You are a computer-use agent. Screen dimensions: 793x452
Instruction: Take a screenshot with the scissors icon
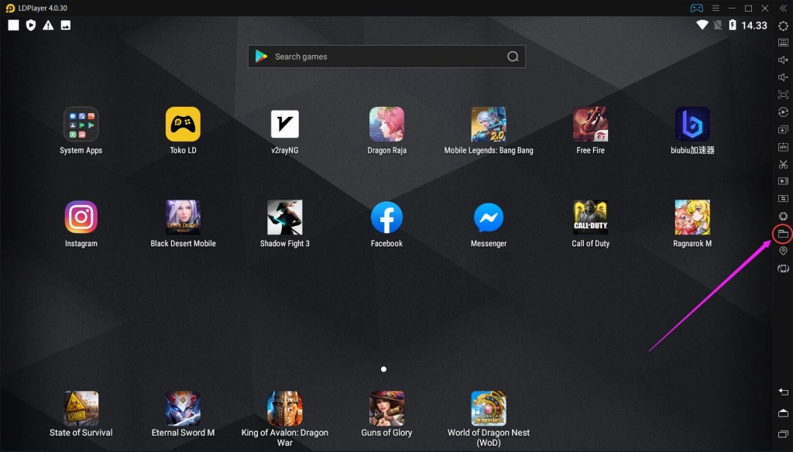(x=783, y=164)
